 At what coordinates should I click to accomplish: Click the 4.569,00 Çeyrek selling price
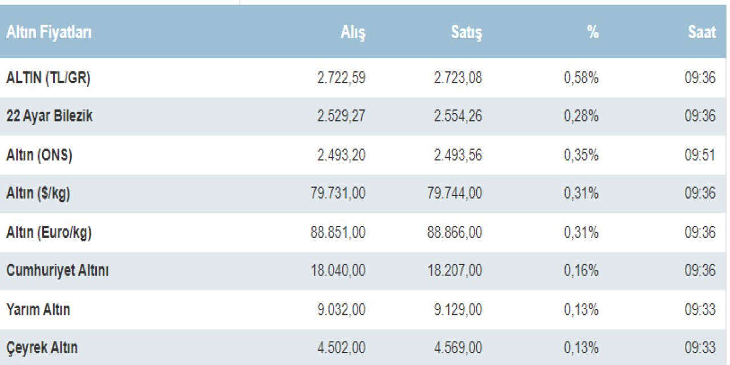pos(458,348)
